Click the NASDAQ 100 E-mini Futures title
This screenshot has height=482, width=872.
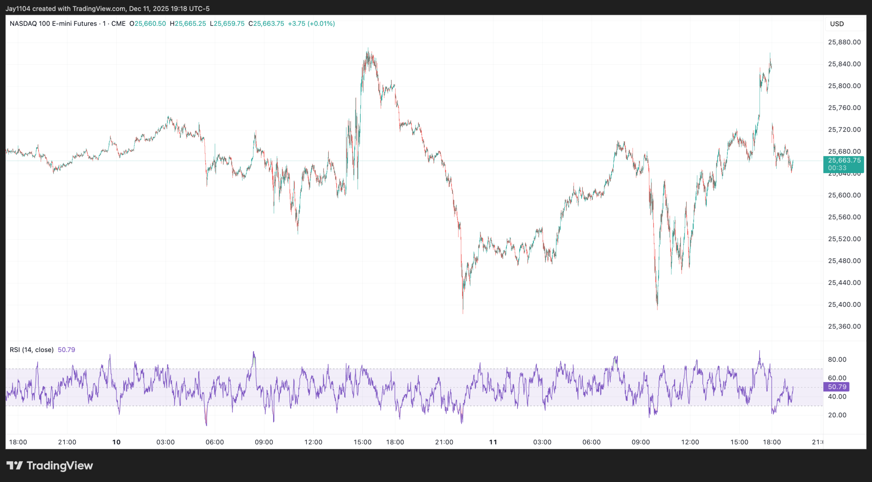[53, 23]
